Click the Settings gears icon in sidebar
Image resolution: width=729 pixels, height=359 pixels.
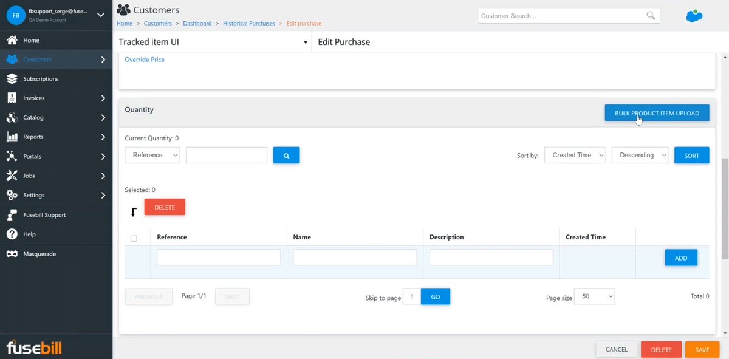pos(12,195)
